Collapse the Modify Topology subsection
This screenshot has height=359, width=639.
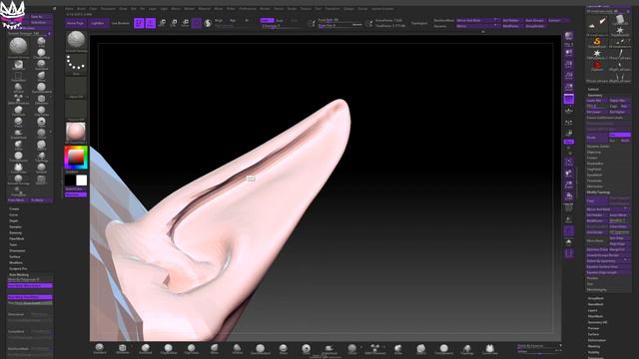click(598, 192)
